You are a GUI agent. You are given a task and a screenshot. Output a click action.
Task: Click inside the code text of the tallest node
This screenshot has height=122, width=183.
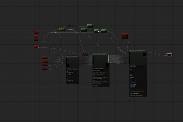[138, 81]
